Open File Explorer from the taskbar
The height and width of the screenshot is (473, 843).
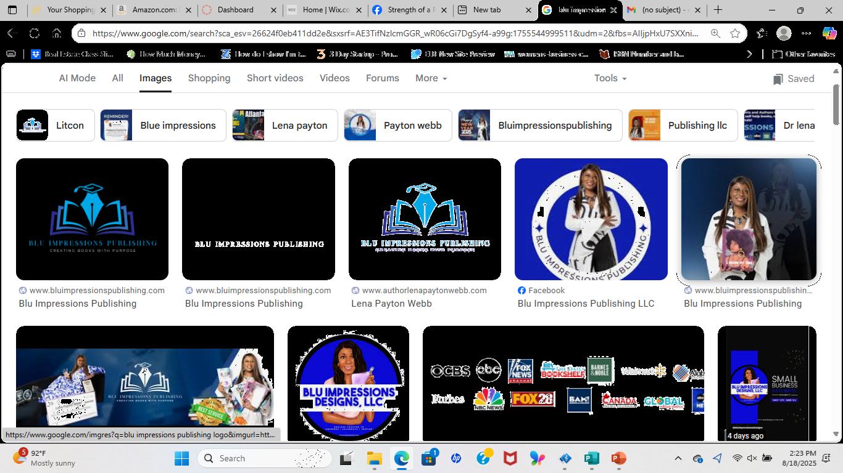374,458
